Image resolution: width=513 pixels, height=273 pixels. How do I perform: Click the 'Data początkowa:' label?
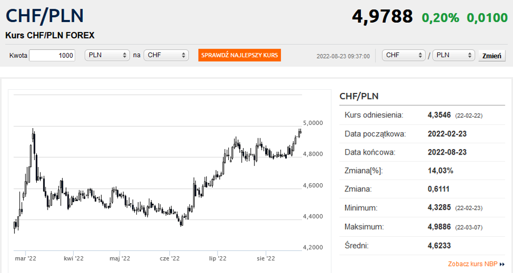[x=375, y=134]
